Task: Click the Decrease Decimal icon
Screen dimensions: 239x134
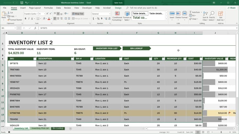Action: tap(109, 19)
